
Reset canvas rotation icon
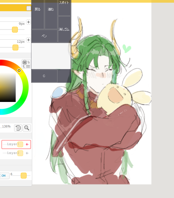pyautogui.click(x=18, y=128)
